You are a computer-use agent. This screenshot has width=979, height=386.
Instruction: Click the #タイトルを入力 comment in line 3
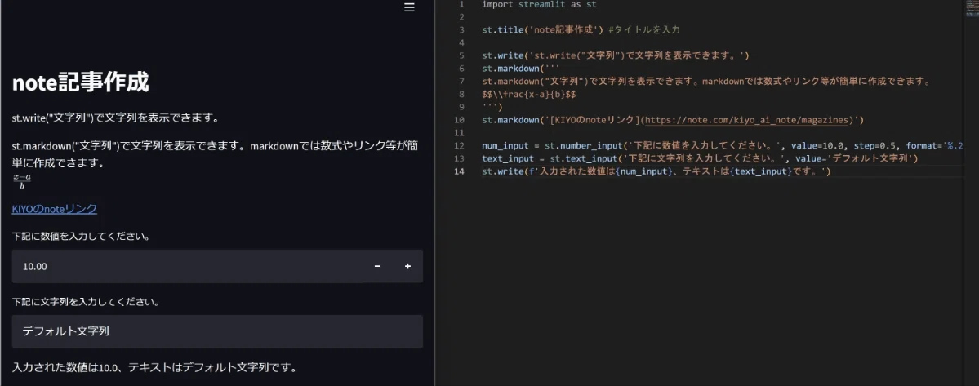click(643, 30)
